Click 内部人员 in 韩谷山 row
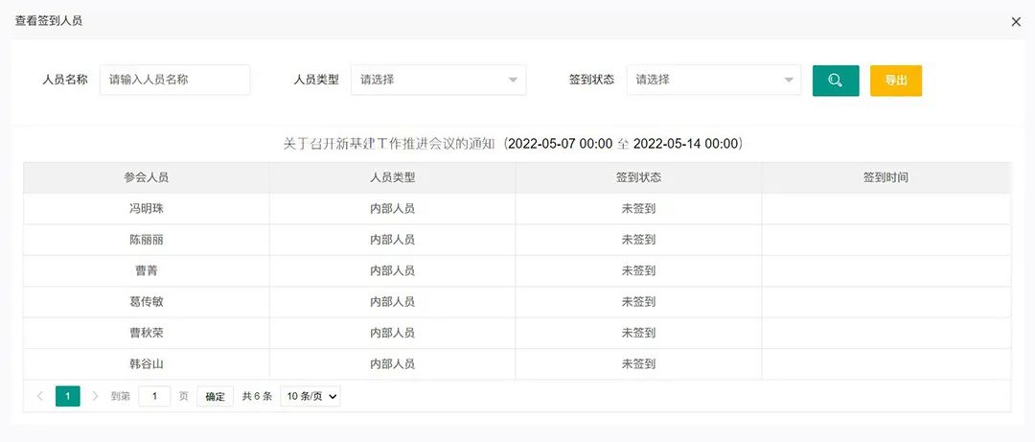This screenshot has height=442, width=1035. (392, 364)
